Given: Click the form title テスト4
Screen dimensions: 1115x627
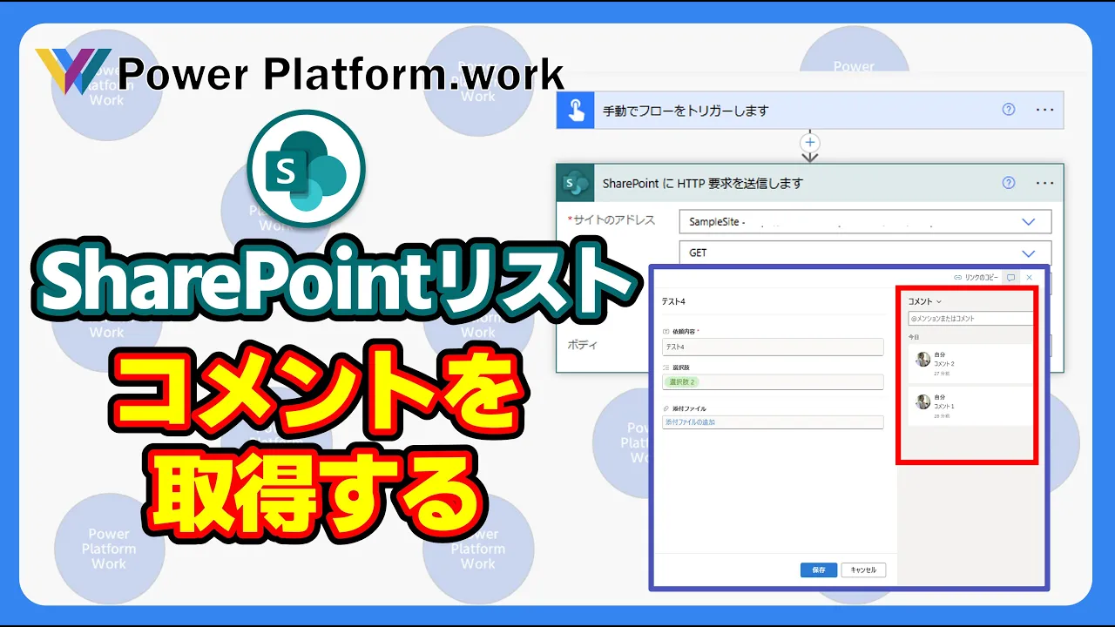Looking at the screenshot, I should click(674, 301).
